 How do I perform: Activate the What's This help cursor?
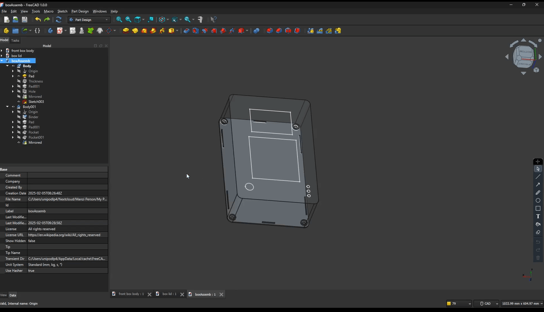click(213, 19)
